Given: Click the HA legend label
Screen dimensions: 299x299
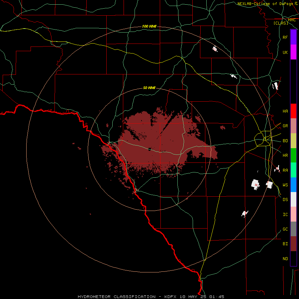Looking at the screenshot, I should (x=285, y=111).
